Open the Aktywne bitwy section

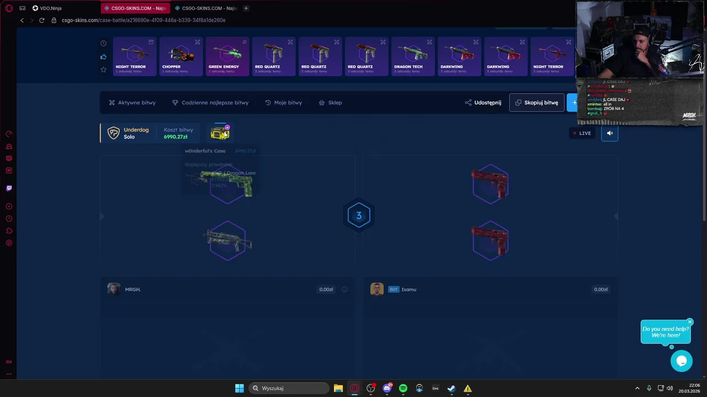[x=132, y=103]
